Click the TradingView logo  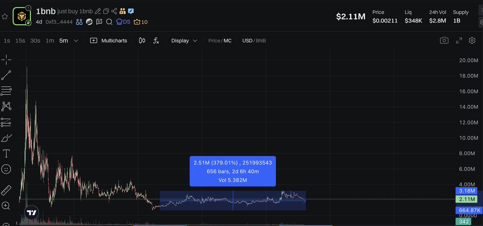click(x=31, y=213)
